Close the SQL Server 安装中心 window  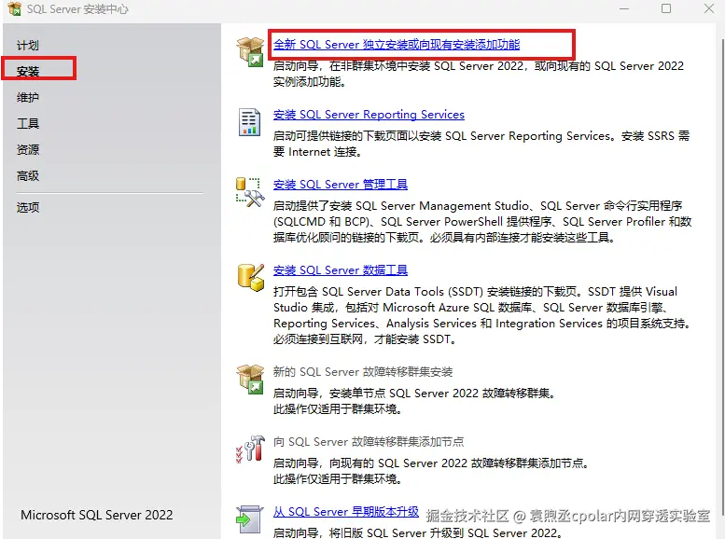click(709, 8)
